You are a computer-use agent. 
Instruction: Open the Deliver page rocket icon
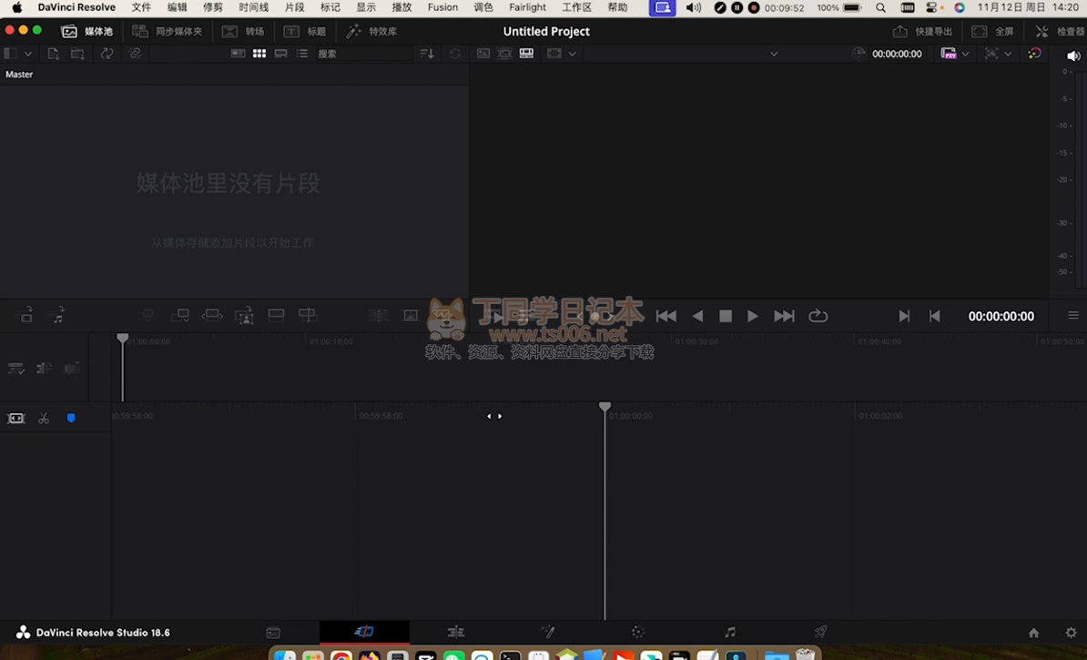point(820,632)
